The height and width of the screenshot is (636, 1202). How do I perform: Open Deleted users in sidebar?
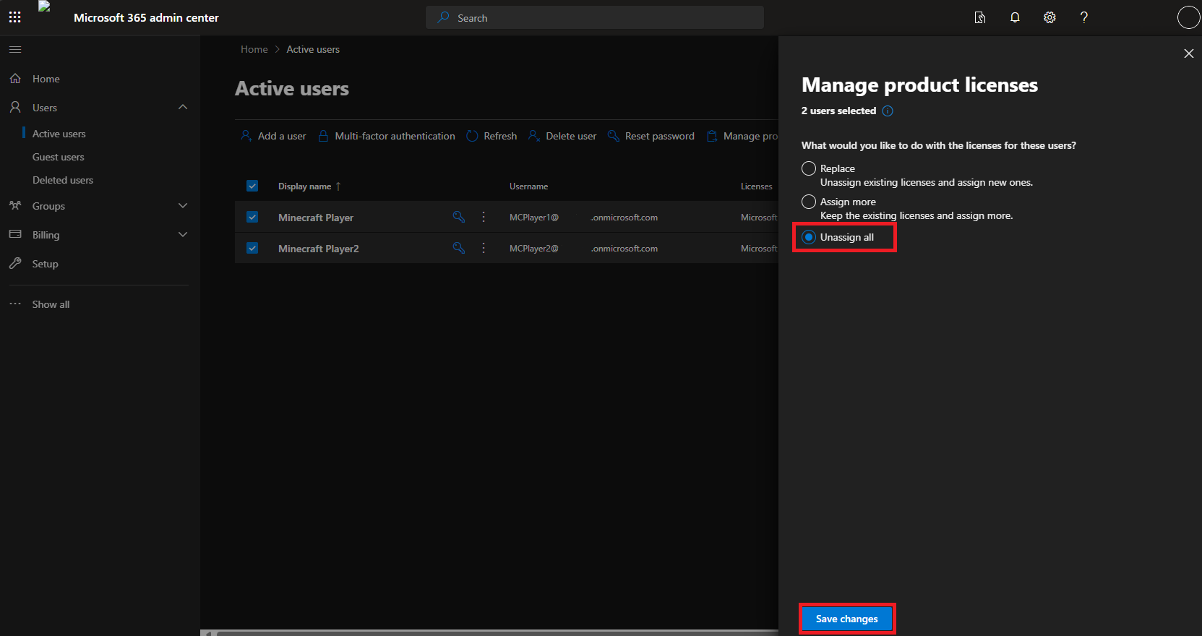point(63,180)
